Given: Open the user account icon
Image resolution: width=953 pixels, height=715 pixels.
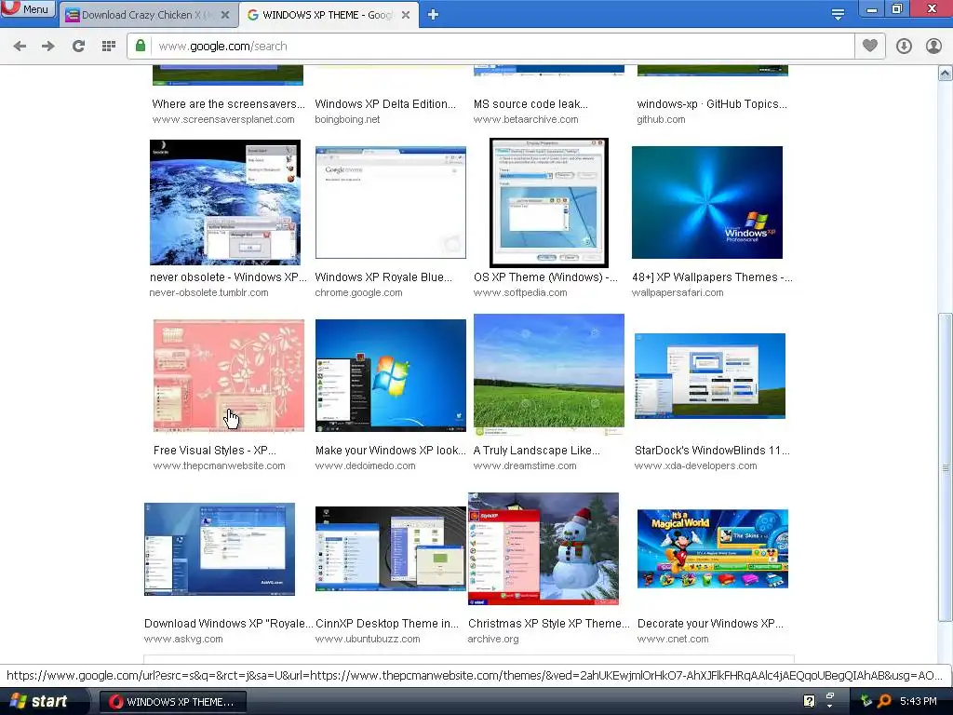Looking at the screenshot, I should (x=933, y=47).
